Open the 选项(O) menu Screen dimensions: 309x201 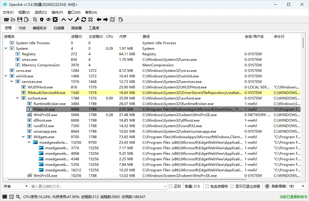tap(41, 13)
